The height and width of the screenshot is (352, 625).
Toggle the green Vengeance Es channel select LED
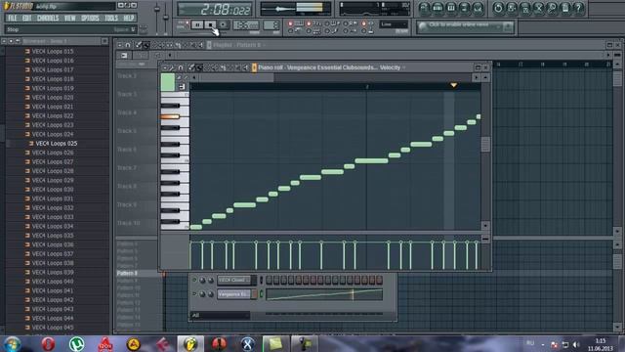261,294
